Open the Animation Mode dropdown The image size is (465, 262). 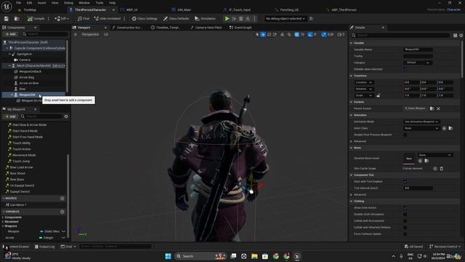[421, 122]
